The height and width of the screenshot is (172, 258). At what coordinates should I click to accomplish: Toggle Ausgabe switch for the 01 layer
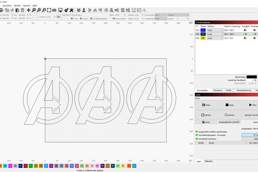point(245,30)
